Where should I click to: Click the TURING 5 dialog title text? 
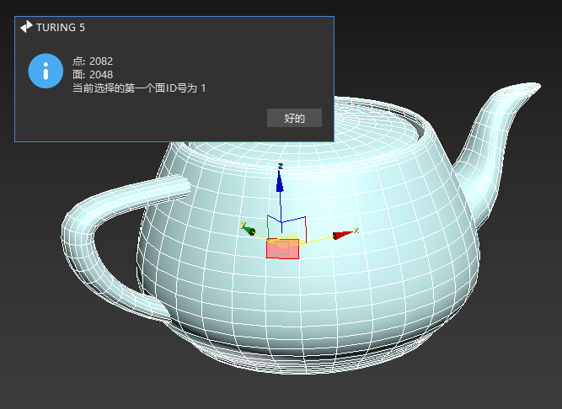point(61,28)
